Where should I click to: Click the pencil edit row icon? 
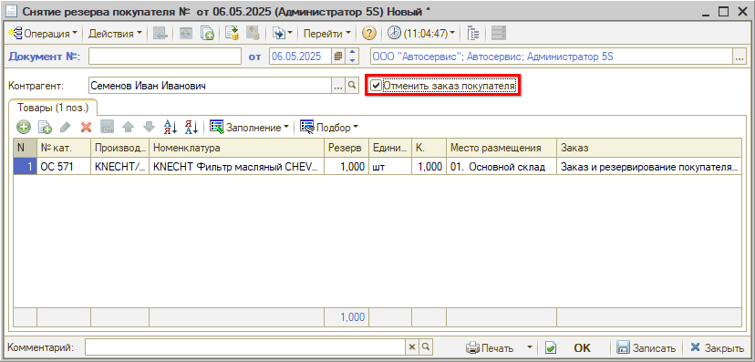coord(66,127)
